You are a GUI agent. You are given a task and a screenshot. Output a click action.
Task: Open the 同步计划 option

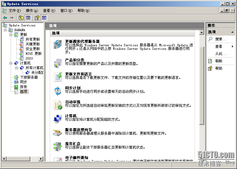(x=73, y=88)
